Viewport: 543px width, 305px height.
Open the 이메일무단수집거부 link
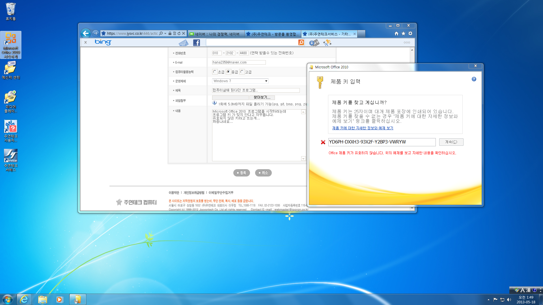[x=221, y=193]
